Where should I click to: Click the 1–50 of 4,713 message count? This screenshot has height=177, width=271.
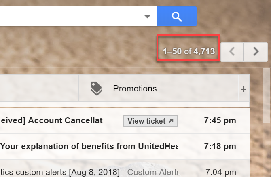coord(188,51)
